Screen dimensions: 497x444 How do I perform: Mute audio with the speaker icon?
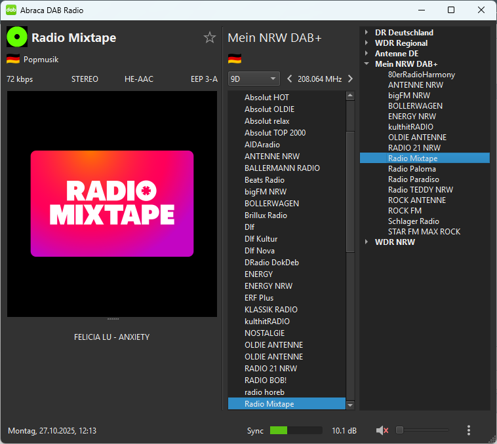coord(382,430)
